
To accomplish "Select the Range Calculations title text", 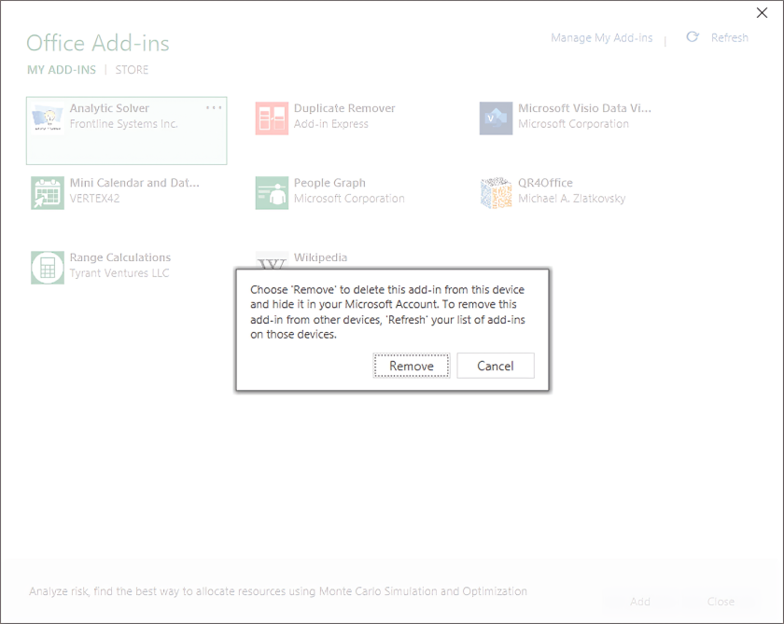I will coord(120,257).
